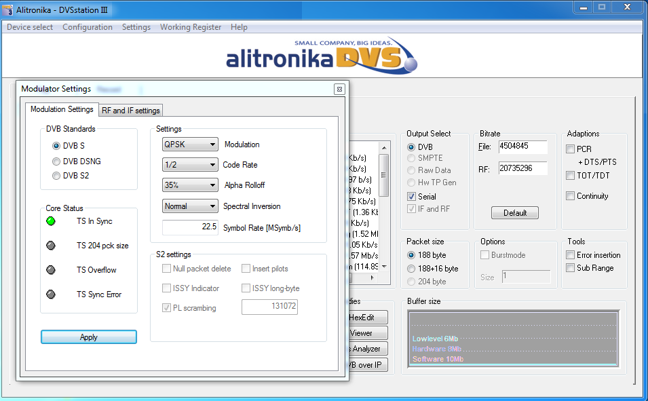Image resolution: width=648 pixels, height=401 pixels.
Task: Click the Alitronika app icon in title bar
Action: pos(8,9)
